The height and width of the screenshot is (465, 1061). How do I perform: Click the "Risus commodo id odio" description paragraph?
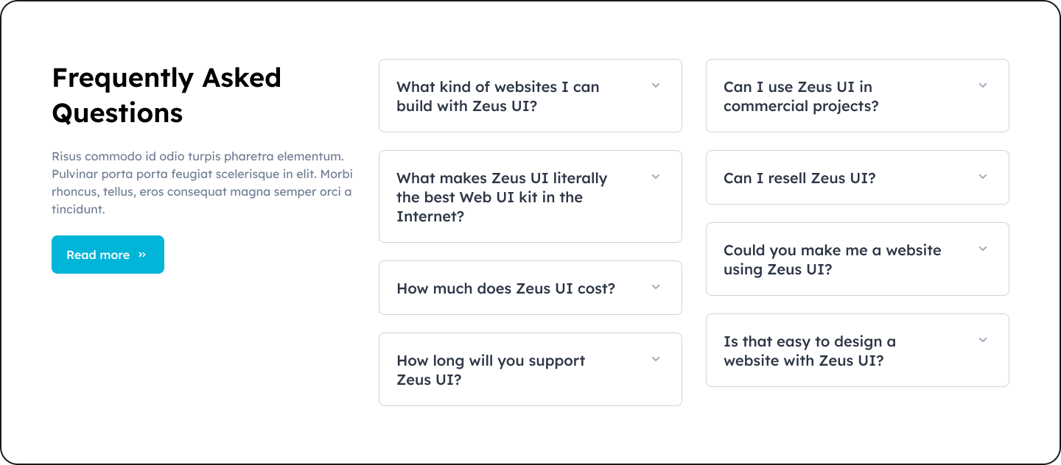point(202,182)
